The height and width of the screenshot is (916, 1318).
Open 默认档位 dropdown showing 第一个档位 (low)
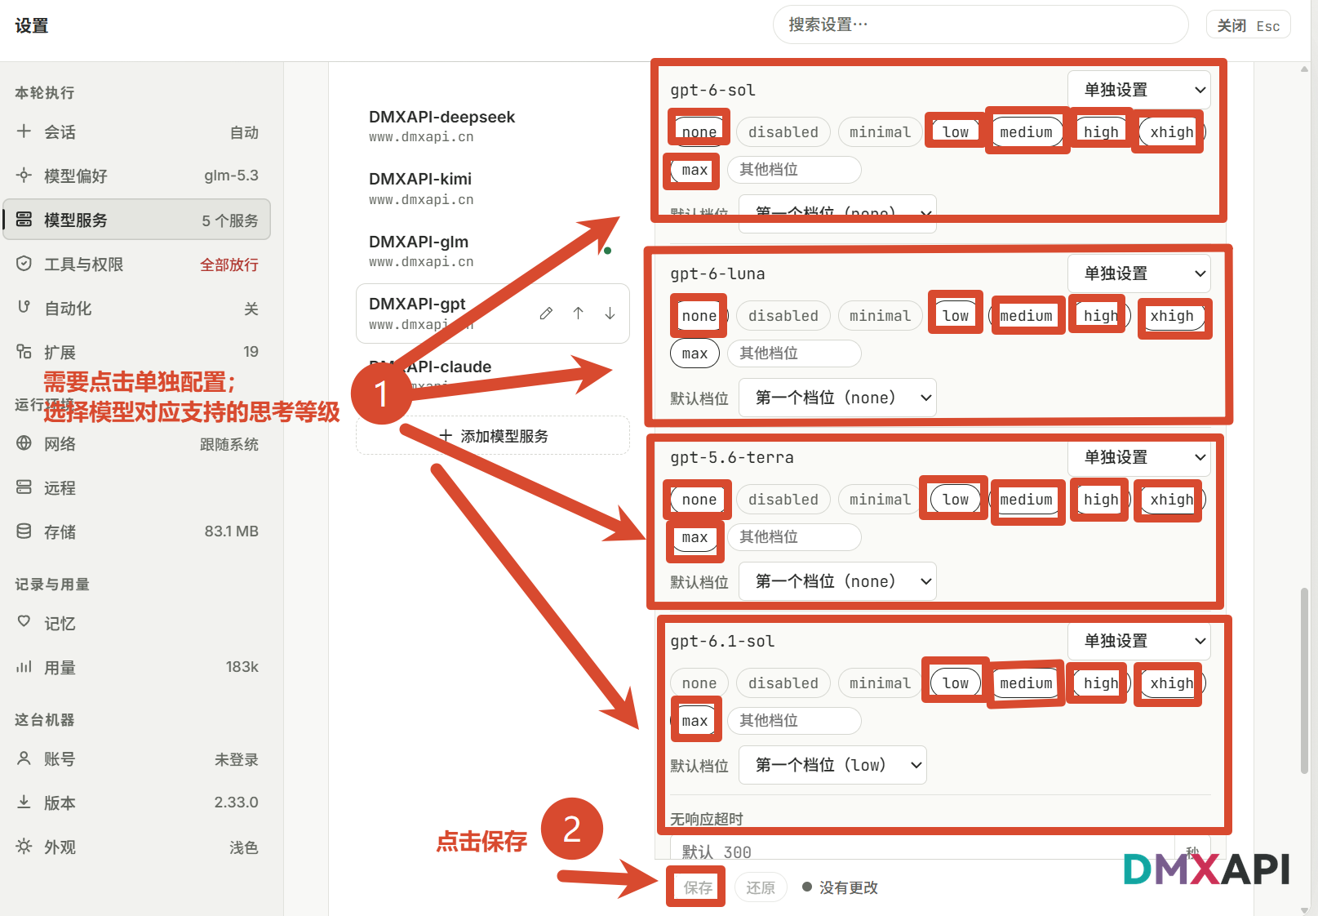[832, 765]
